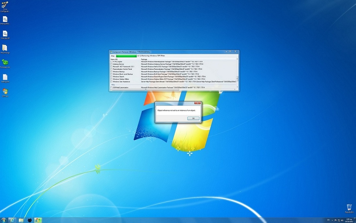
Task: Click the Show desktop strip beside the clock
Action: [355, 220]
